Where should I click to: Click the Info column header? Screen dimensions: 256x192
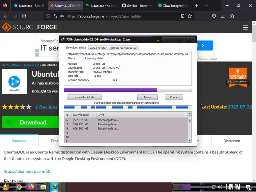pos(140,115)
